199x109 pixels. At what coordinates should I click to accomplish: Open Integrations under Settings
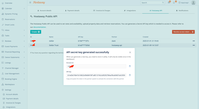pos(11,107)
